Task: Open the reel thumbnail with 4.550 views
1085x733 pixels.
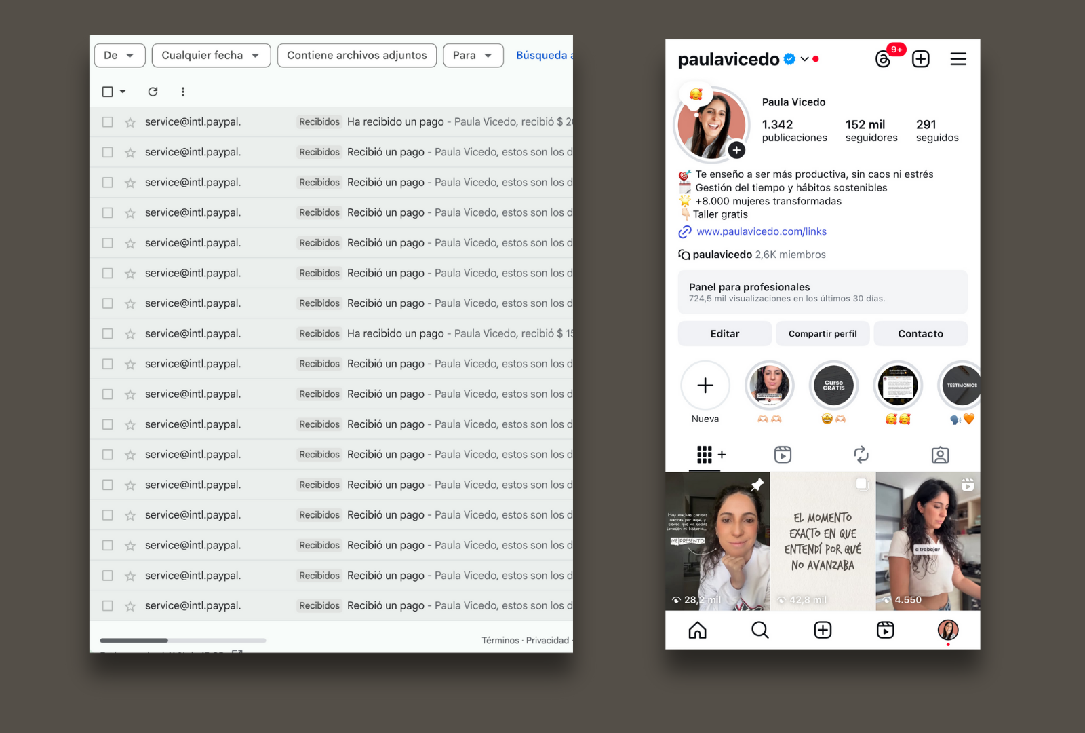Action: click(928, 542)
